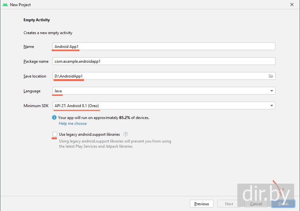Close the New Project dialog
The height and width of the screenshot is (211, 300).
point(292,5)
